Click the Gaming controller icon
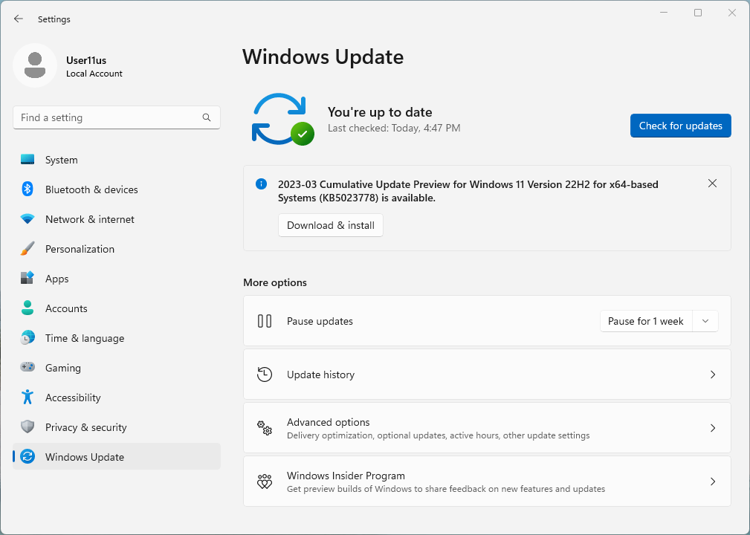The height and width of the screenshot is (535, 750). (x=28, y=367)
